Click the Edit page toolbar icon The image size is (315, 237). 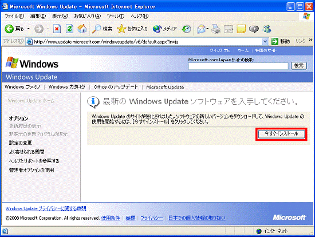pos(229,29)
